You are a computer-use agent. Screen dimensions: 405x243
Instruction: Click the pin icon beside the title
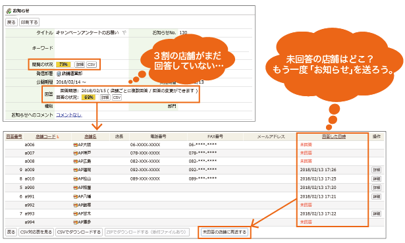point(124,32)
